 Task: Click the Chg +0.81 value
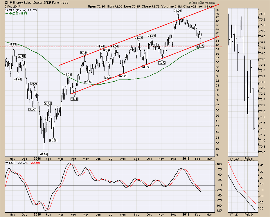[198, 6]
